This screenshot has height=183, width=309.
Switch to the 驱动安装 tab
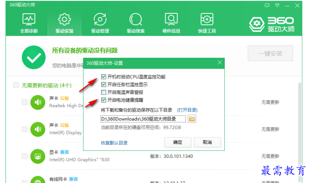point(65,23)
